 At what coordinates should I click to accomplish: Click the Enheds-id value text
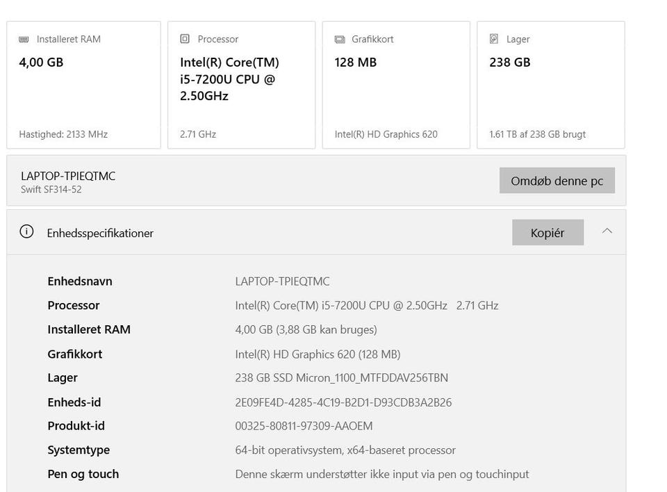click(343, 402)
